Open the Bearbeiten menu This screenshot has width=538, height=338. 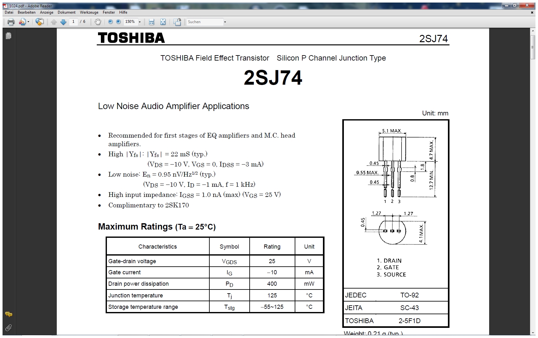(x=27, y=12)
